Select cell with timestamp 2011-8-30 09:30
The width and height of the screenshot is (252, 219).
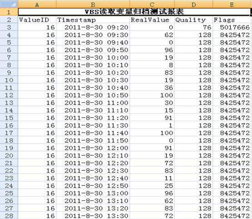[93, 35]
